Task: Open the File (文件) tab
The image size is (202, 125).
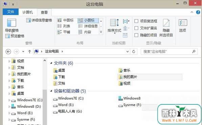Action: tap(10, 12)
